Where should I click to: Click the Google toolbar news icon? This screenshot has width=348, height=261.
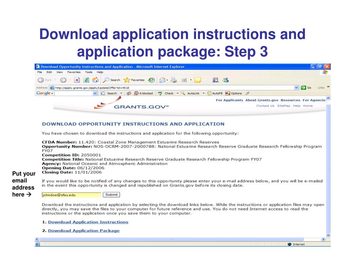[x=129, y=93]
